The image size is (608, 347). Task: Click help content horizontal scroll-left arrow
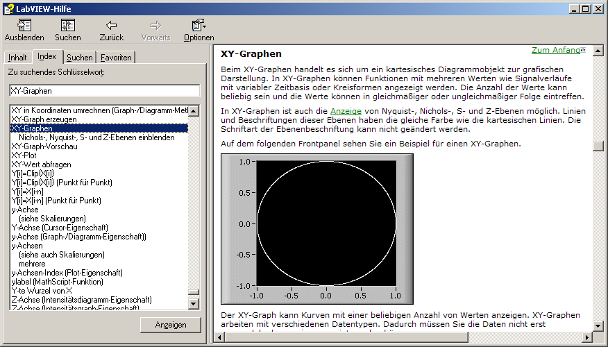[219, 337]
